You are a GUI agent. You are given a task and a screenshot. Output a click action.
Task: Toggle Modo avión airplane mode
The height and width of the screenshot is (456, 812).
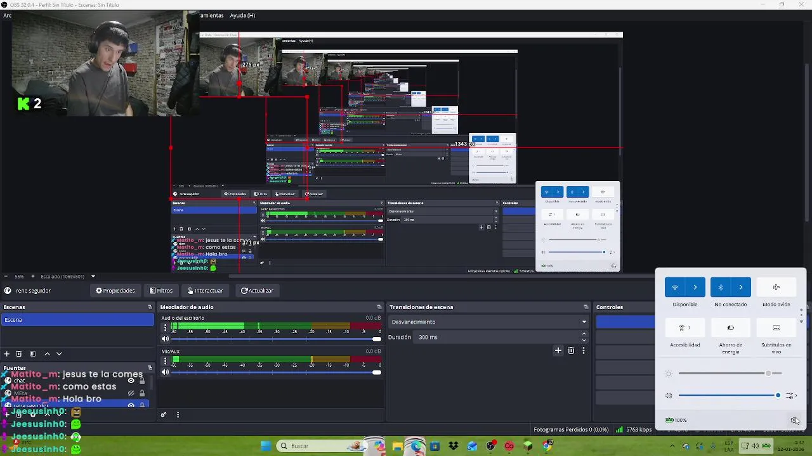coord(776,288)
